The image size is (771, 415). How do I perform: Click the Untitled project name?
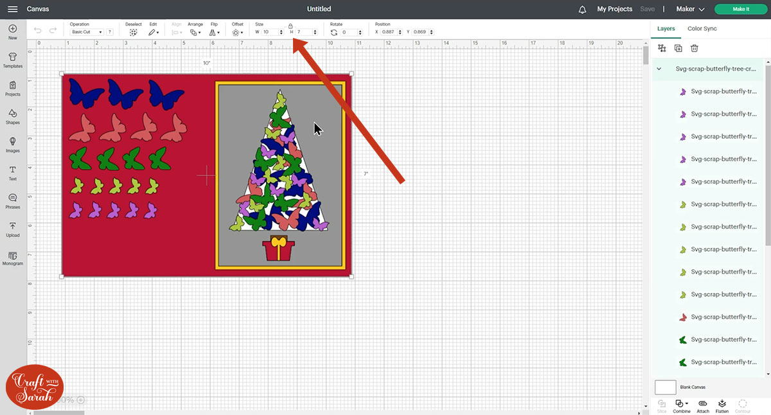click(319, 9)
